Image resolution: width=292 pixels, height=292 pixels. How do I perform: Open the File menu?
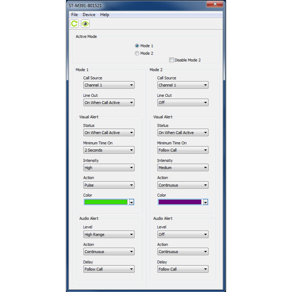pos(74,15)
